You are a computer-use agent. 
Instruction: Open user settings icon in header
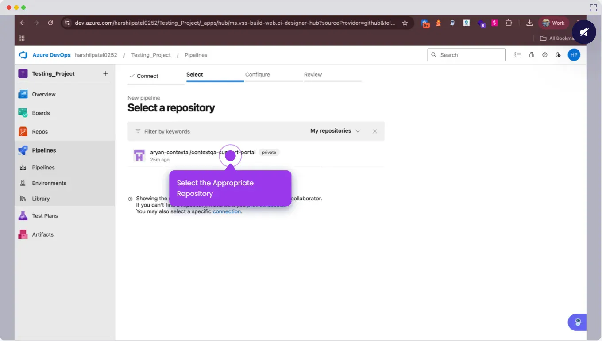click(x=558, y=55)
